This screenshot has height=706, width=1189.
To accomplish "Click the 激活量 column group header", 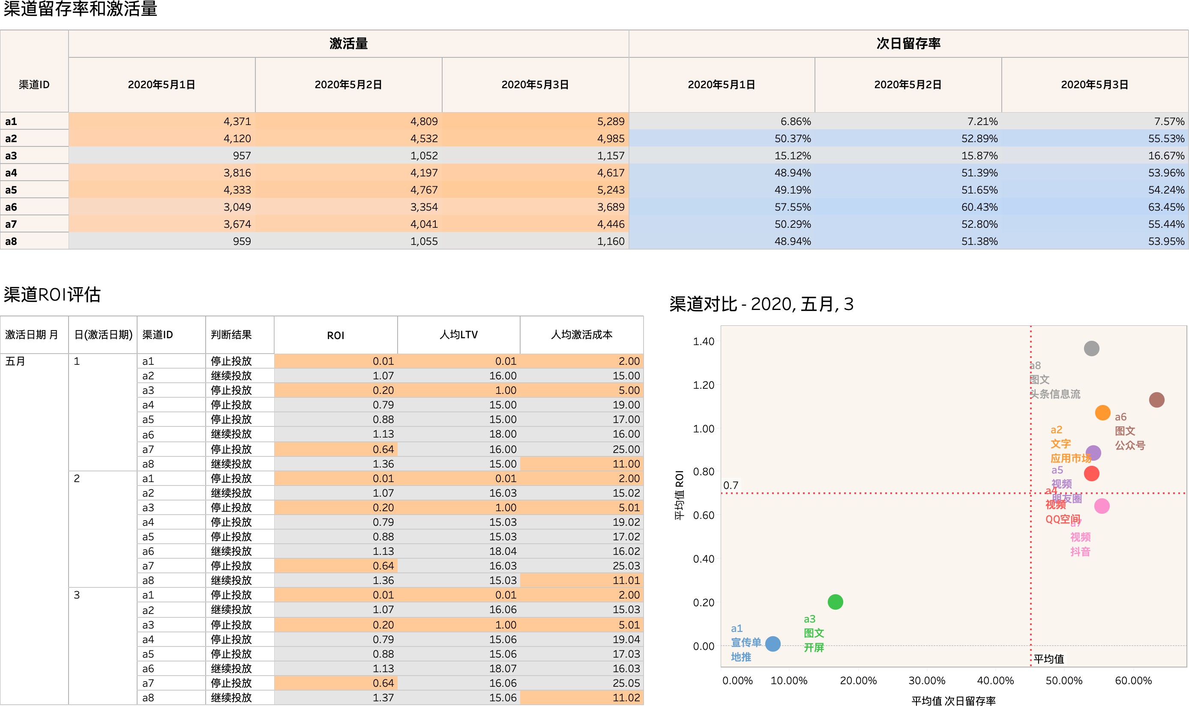I will click(348, 44).
